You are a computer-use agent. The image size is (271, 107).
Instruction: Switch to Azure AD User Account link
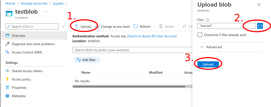coord(152,36)
